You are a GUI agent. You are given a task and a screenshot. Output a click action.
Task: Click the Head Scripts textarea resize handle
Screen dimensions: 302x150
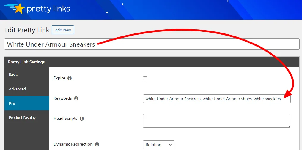[289, 126]
